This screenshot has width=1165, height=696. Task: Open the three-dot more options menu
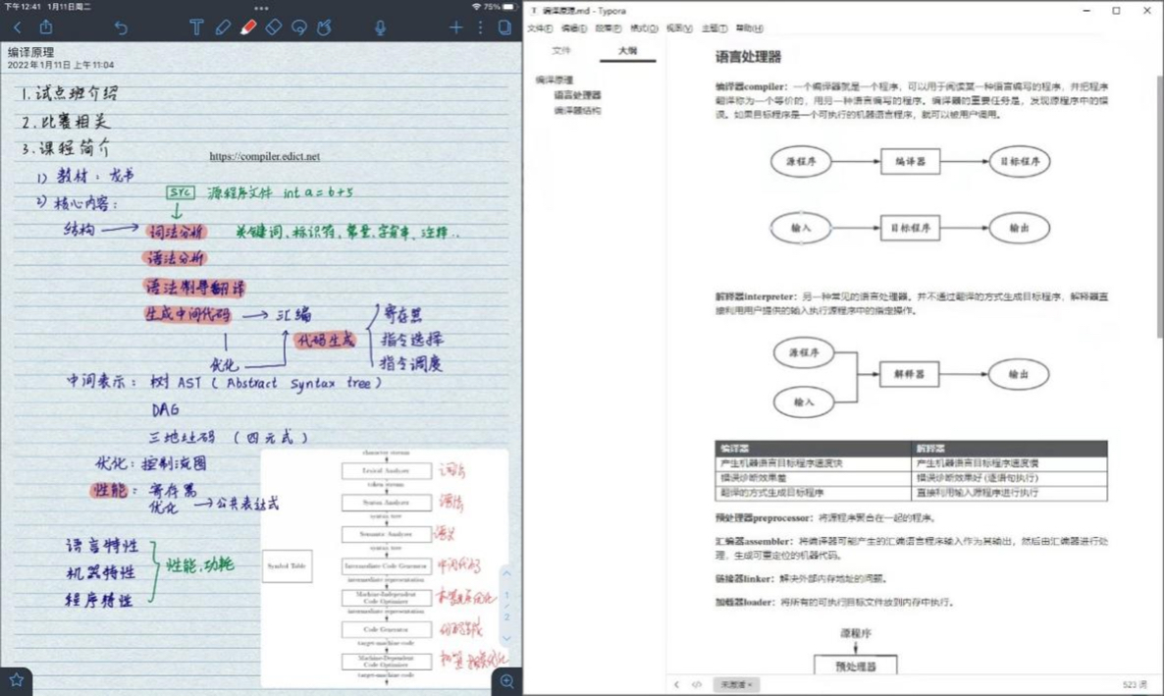tap(480, 27)
